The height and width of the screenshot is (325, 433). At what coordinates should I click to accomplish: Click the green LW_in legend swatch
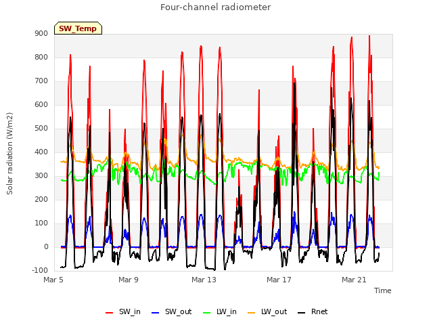(x=207, y=313)
